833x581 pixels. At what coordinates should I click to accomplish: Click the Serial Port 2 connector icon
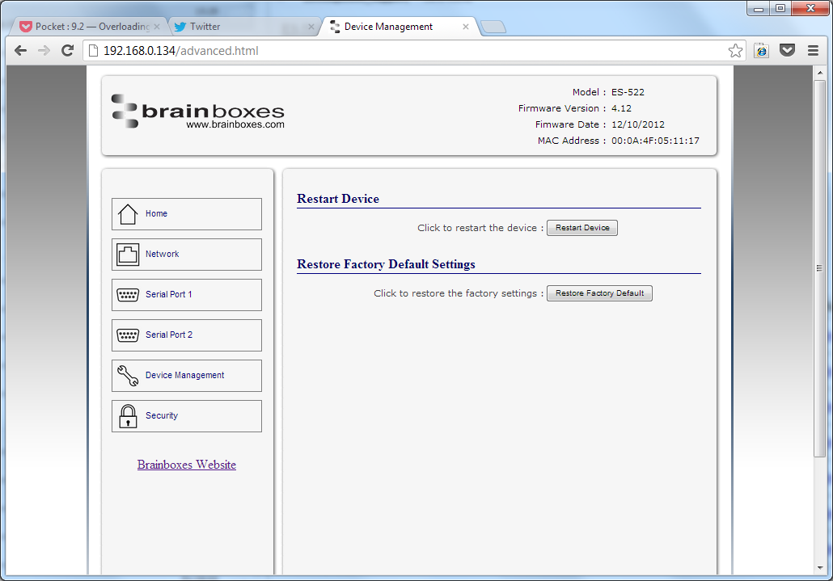point(129,335)
